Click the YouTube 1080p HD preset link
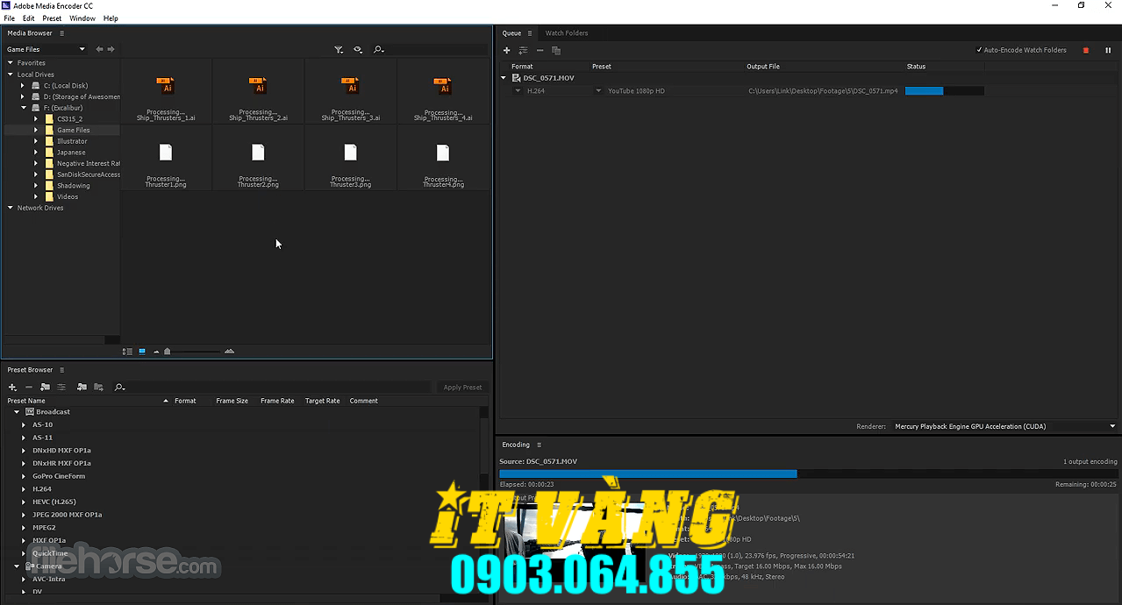This screenshot has width=1122, height=605. [x=636, y=90]
